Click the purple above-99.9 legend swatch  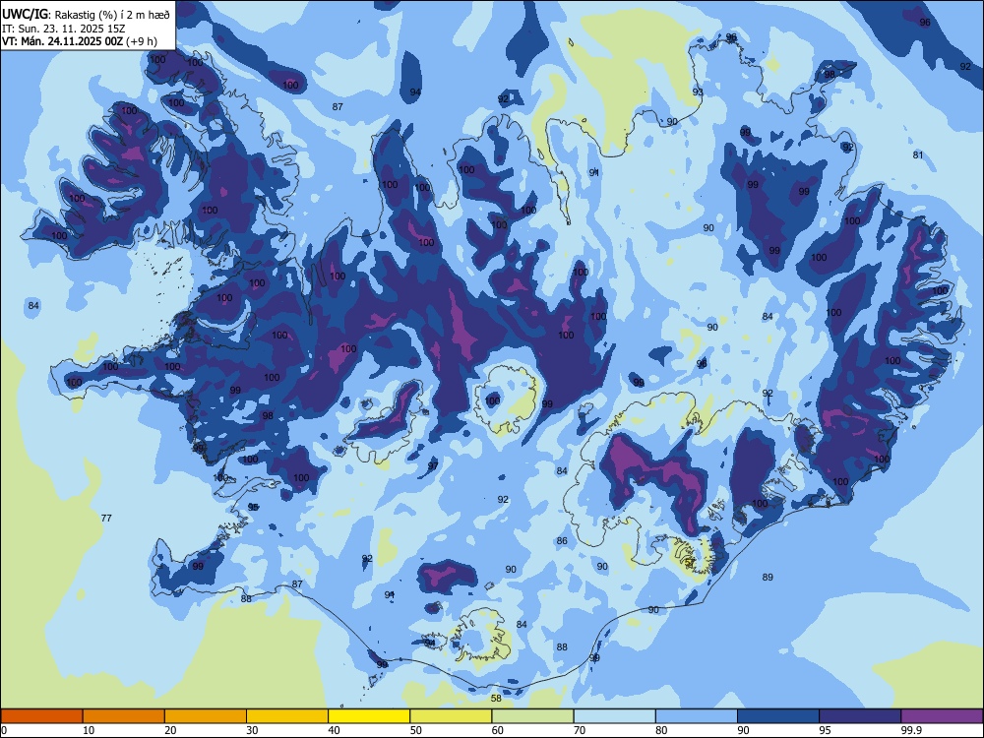point(942,716)
